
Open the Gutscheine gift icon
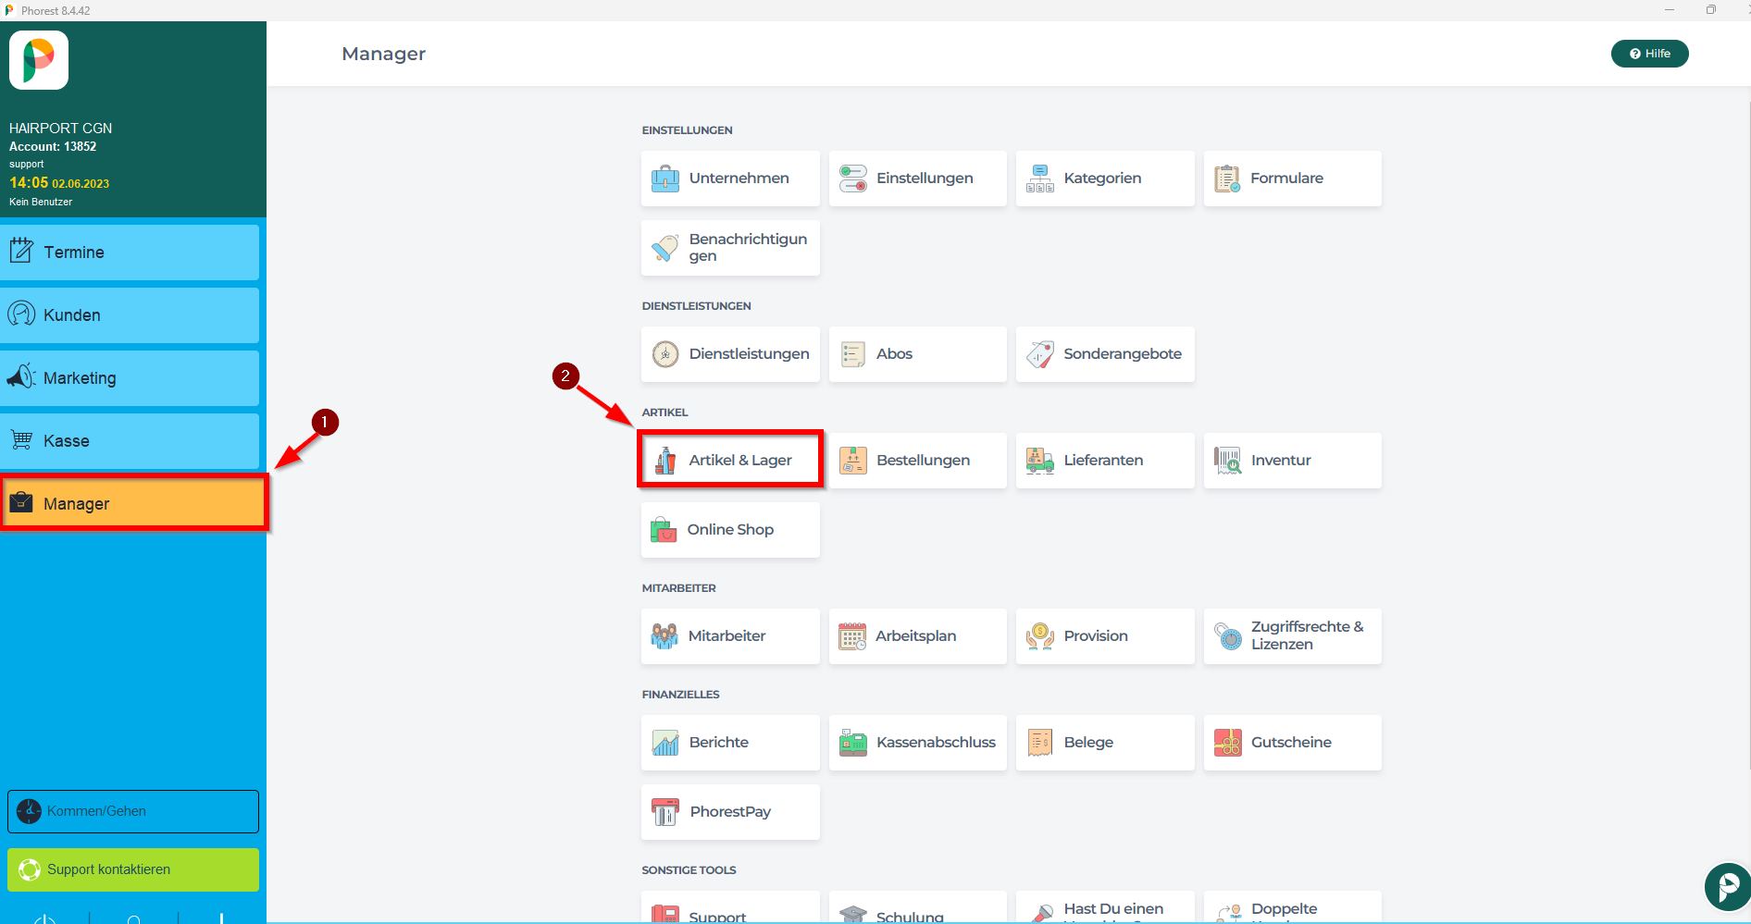(x=1227, y=743)
